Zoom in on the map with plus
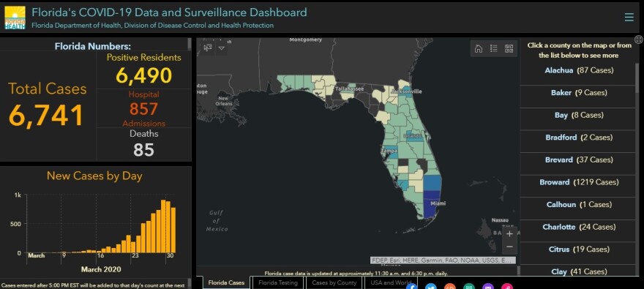 pos(509,233)
